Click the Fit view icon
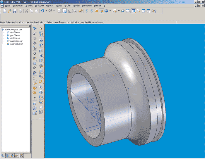 (143, 11)
